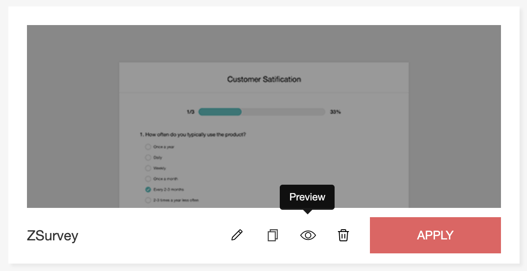Click the checked "Every 2-3 months" option
Screen dimensions: 527x271
point(148,189)
